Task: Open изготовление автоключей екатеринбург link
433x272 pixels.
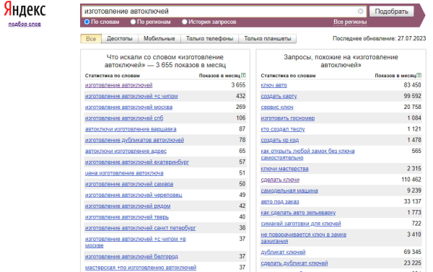Action: pyautogui.click(x=137, y=162)
